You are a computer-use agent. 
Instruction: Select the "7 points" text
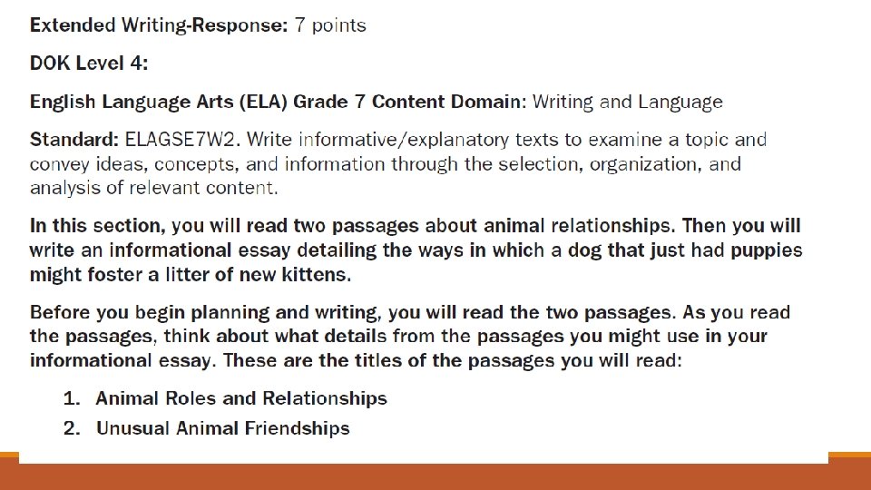click(330, 25)
